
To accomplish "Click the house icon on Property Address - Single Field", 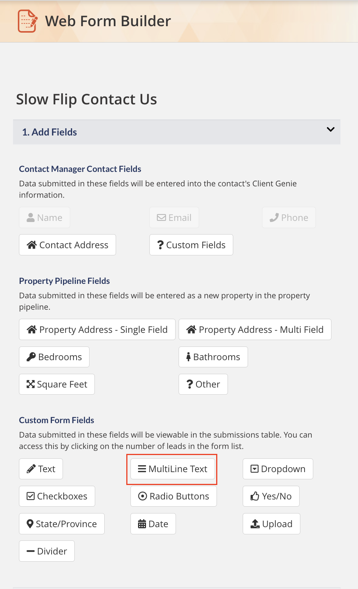I will coord(32,329).
